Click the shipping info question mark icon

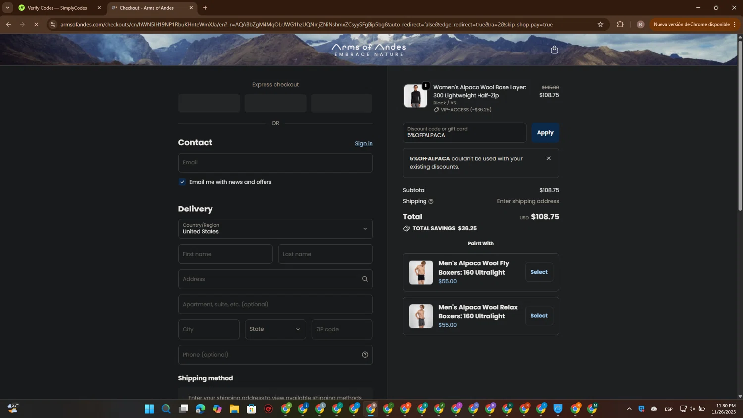431,201
